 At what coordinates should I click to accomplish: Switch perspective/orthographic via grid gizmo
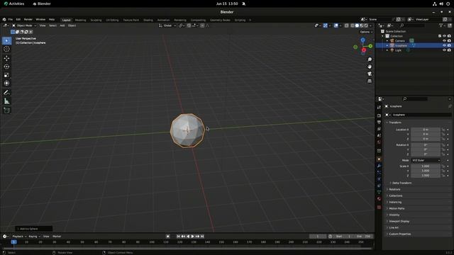tap(370, 81)
